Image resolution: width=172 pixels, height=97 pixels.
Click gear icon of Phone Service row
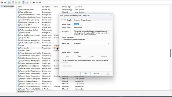[19, 33]
